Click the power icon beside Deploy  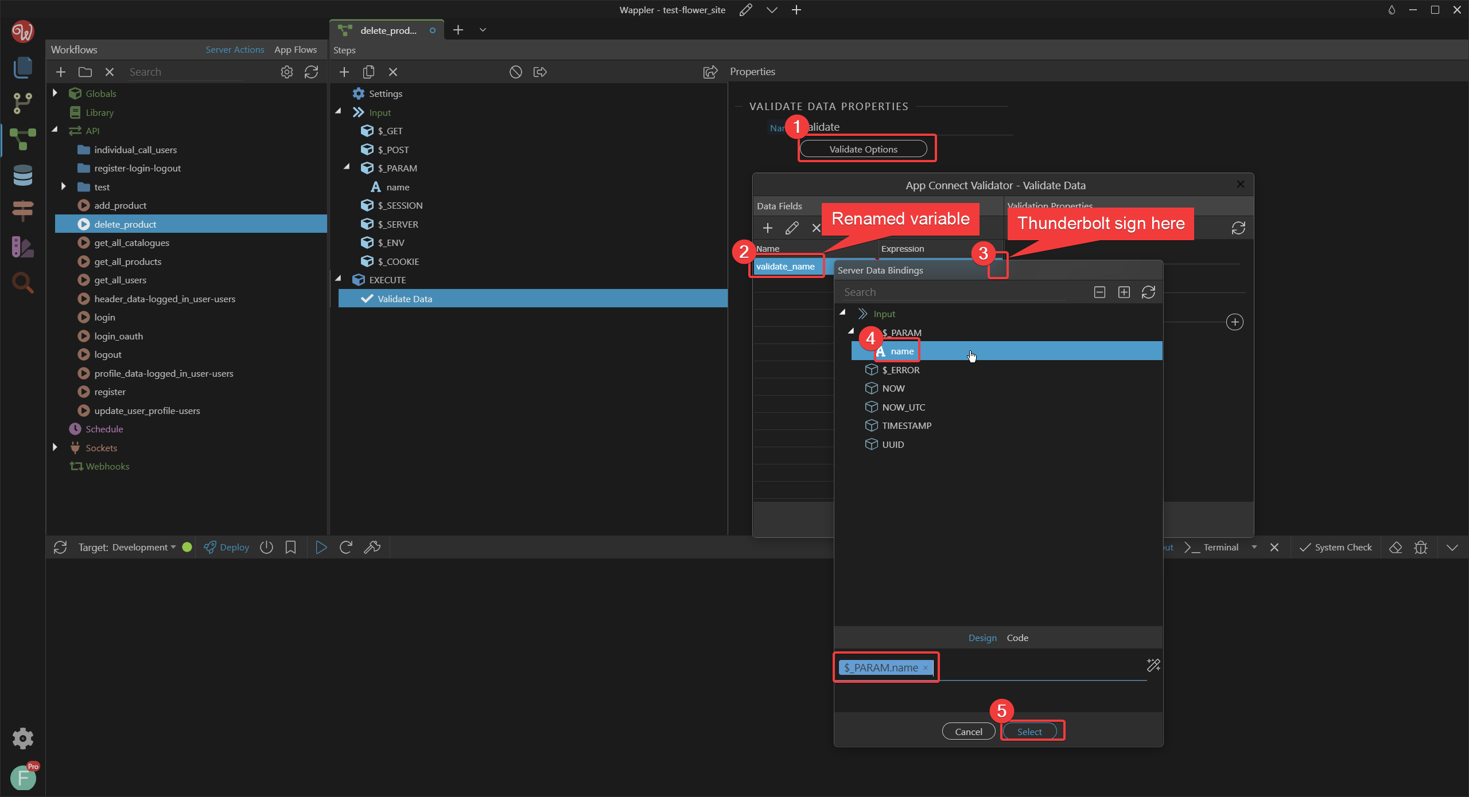click(266, 548)
